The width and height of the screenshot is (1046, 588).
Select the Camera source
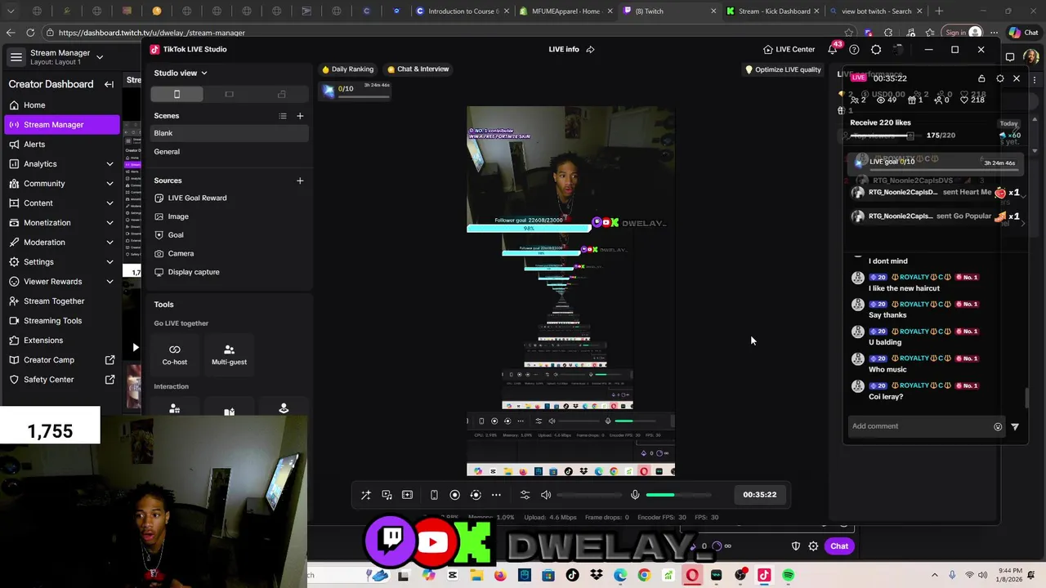point(229,253)
